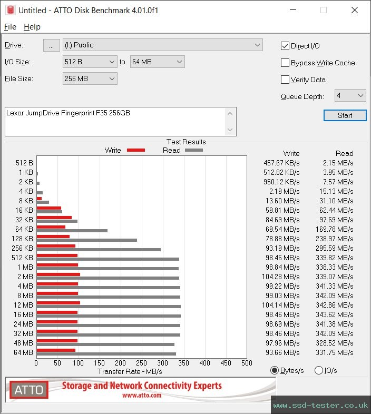
Task: Click the drive browse "..." button
Action: click(51, 45)
